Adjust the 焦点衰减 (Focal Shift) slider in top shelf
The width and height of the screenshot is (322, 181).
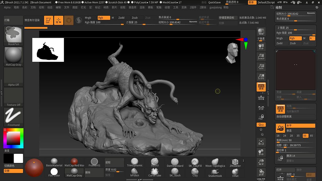[x=178, y=18]
